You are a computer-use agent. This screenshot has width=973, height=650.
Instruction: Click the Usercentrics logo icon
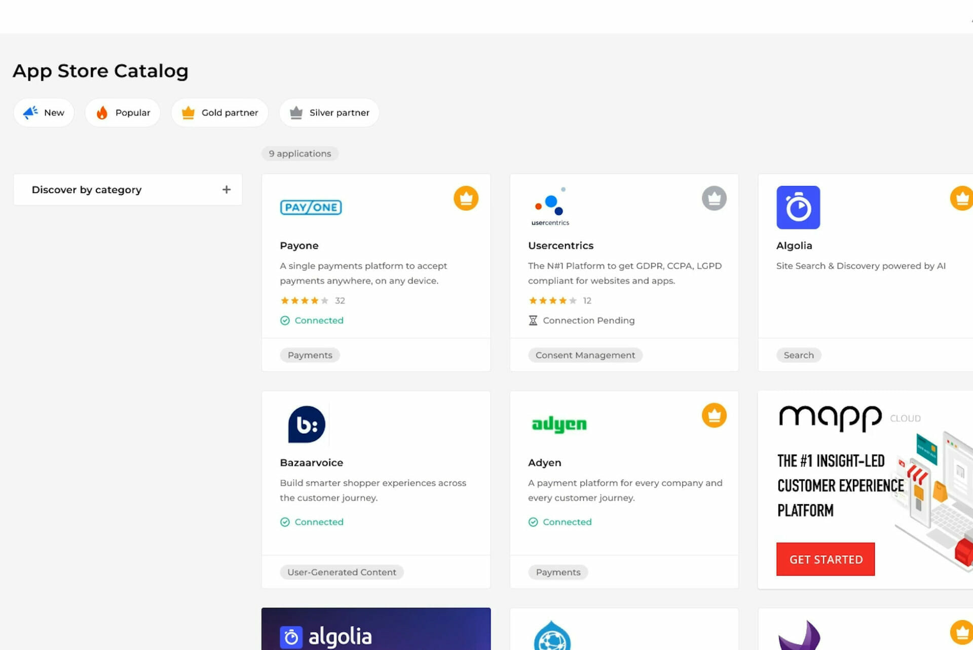(x=550, y=207)
